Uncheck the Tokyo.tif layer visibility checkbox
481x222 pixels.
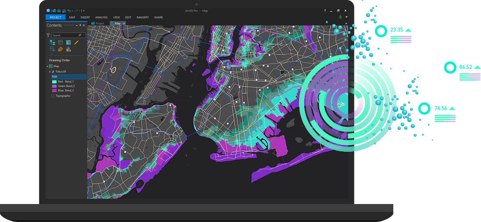tap(53, 72)
